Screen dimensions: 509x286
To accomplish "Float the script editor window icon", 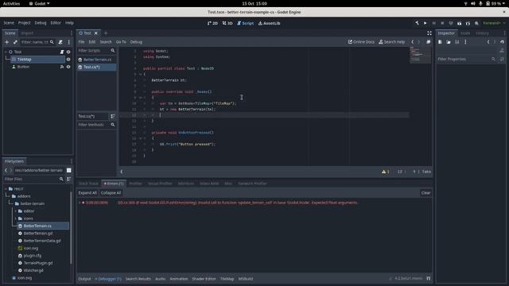I will tap(429, 42).
